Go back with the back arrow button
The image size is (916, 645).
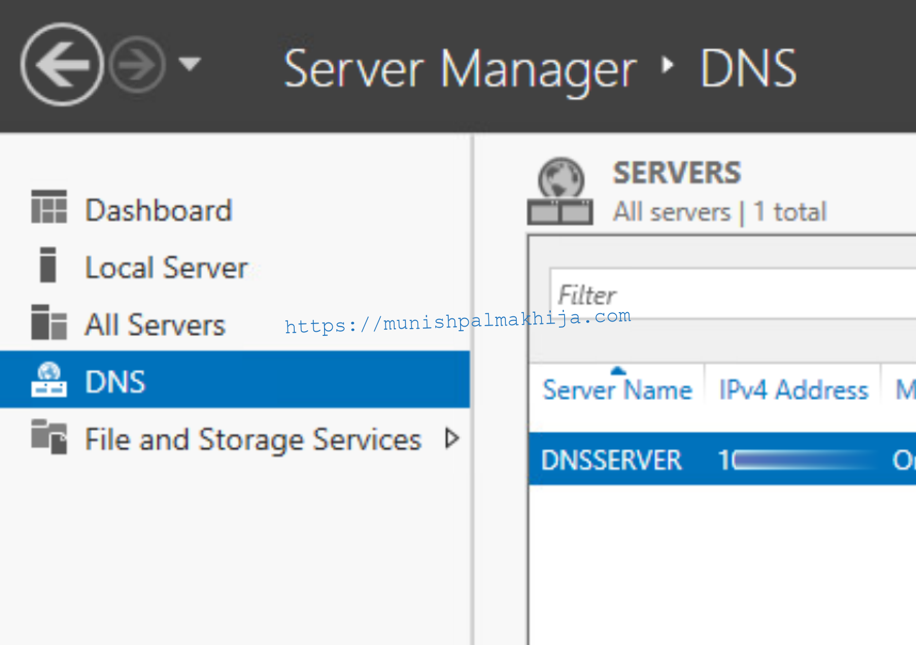(x=62, y=64)
